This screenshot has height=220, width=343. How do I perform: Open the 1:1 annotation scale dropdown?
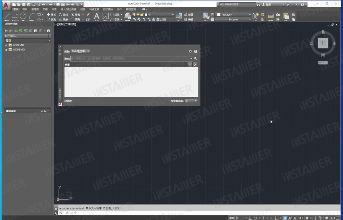click(301, 218)
